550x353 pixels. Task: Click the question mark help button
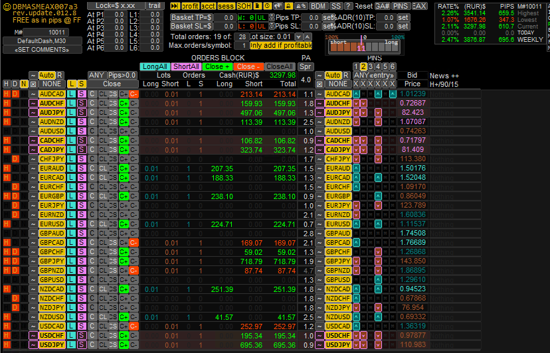pos(348,6)
